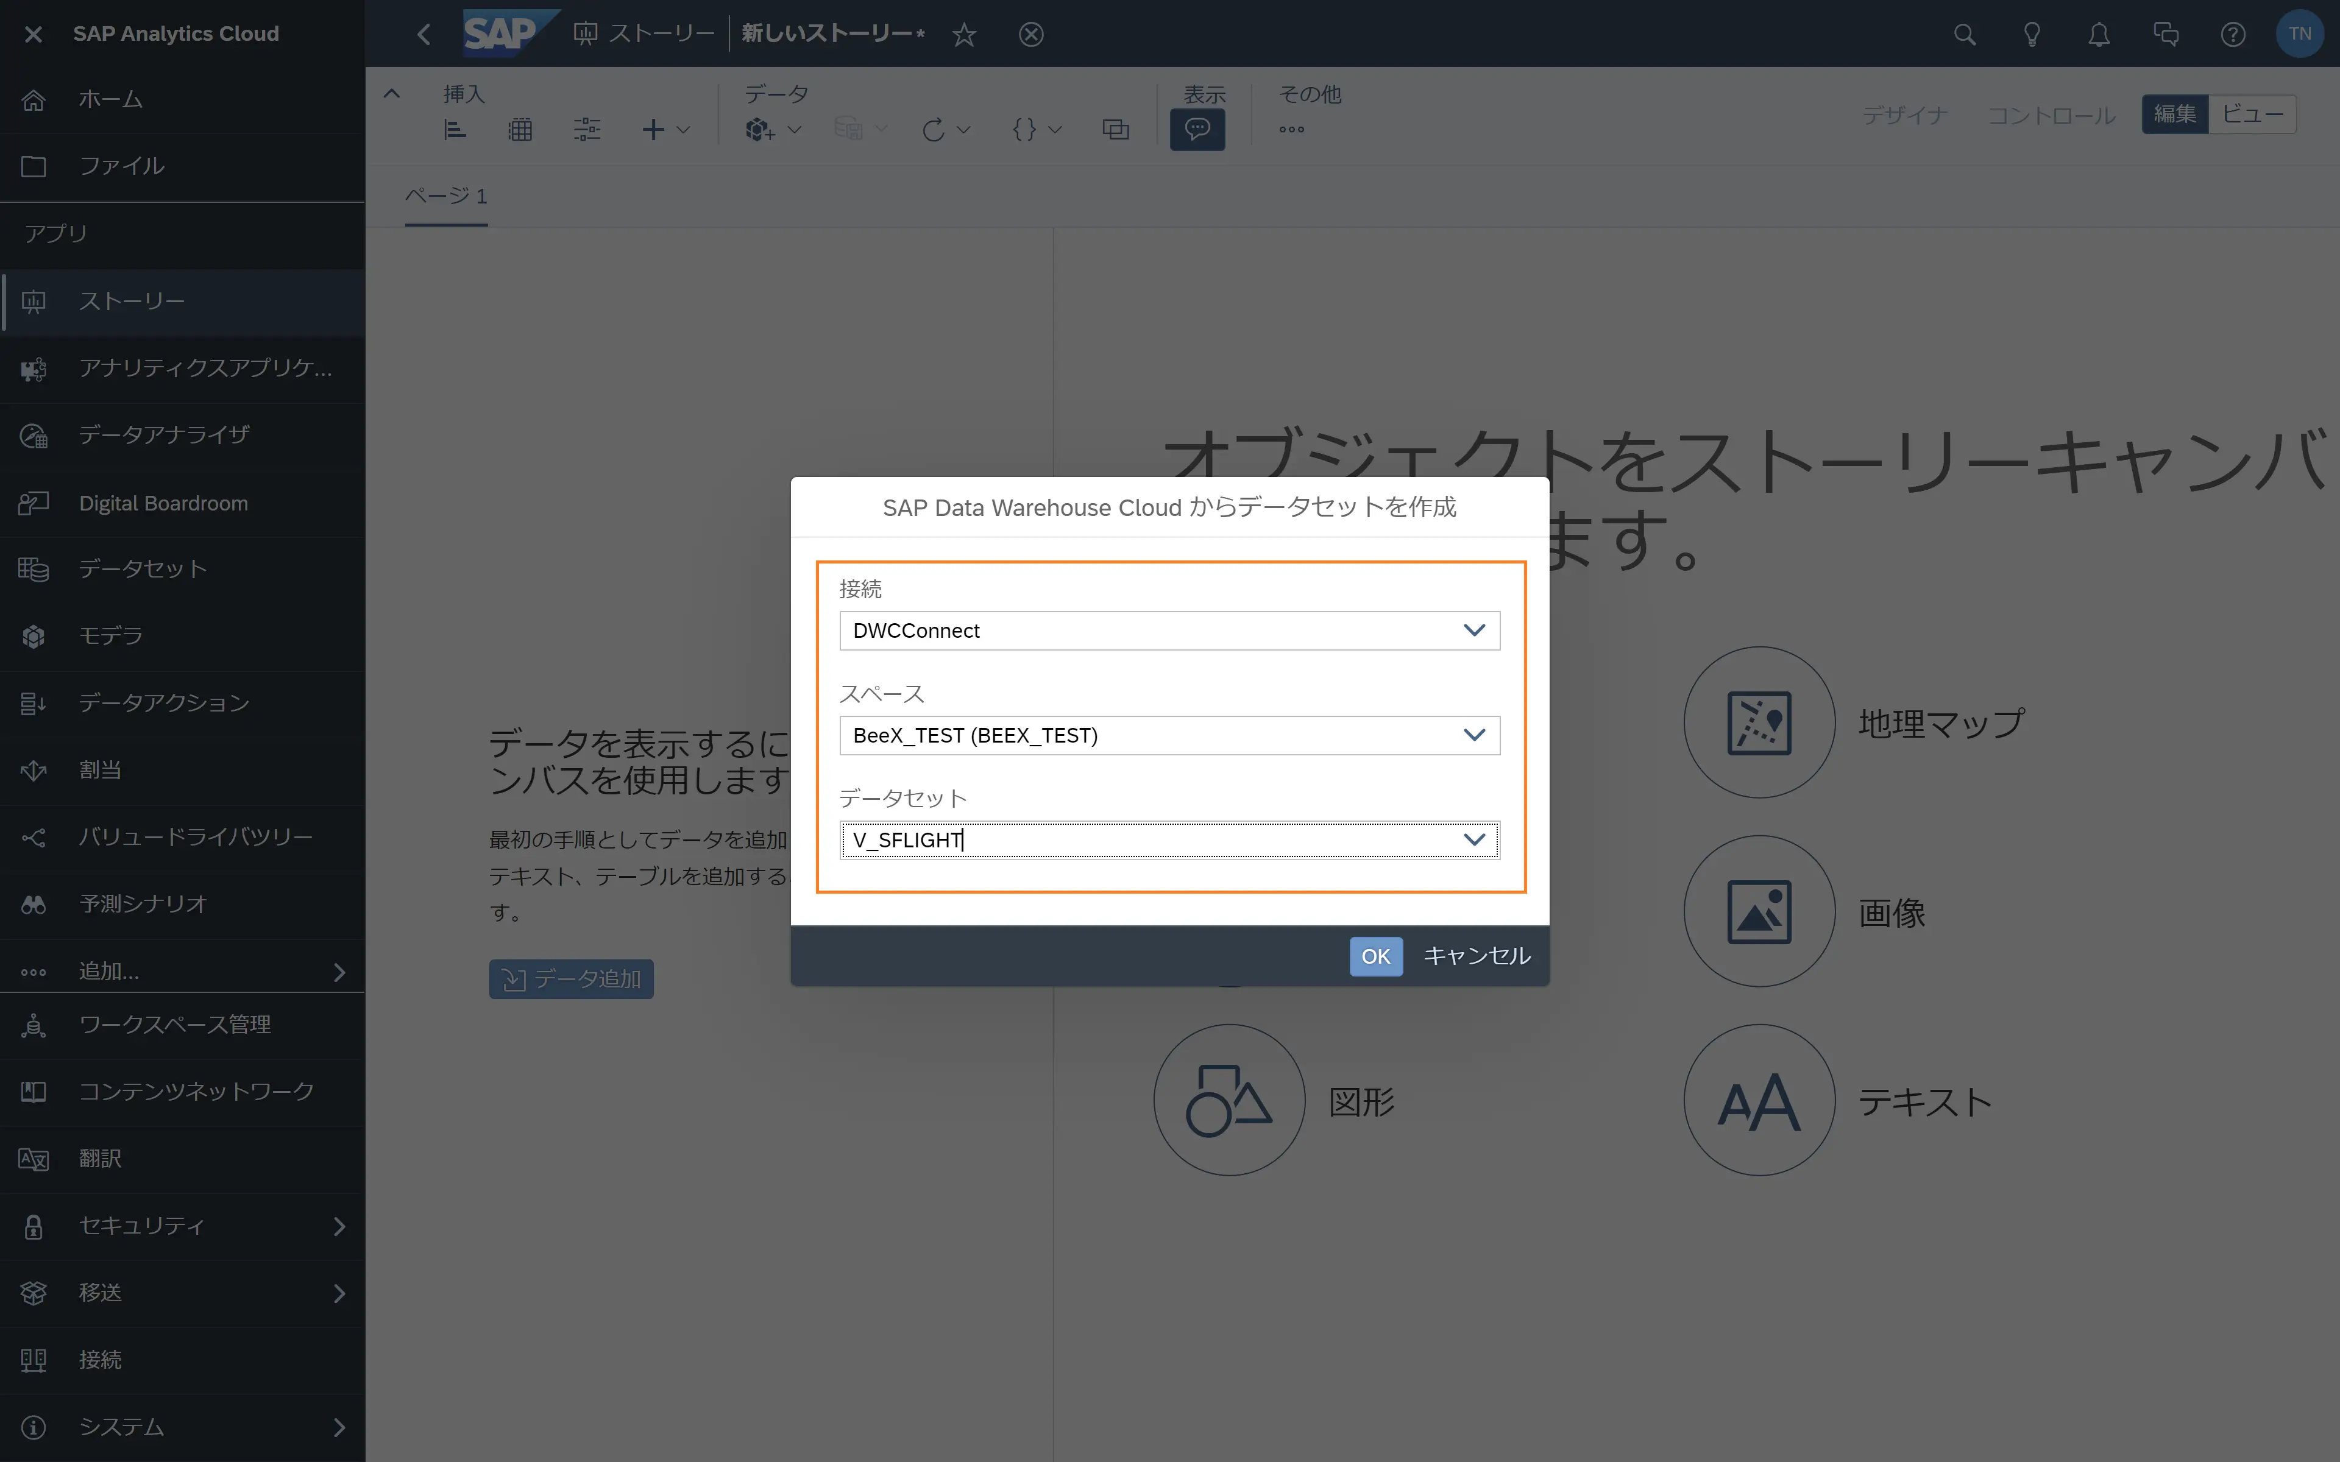Open データアナライザ in the sidebar
Screen dimensions: 2340x1462
pos(182,435)
